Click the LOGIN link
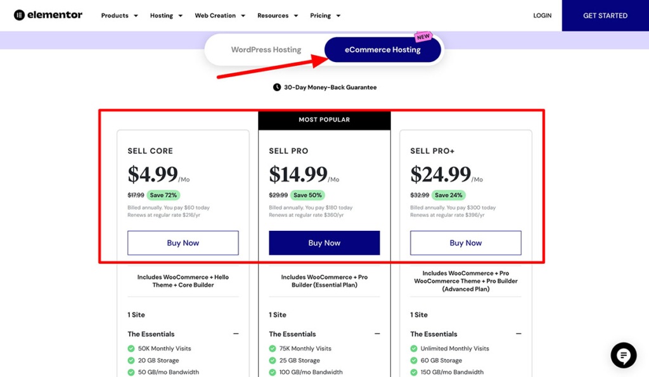 tap(542, 15)
